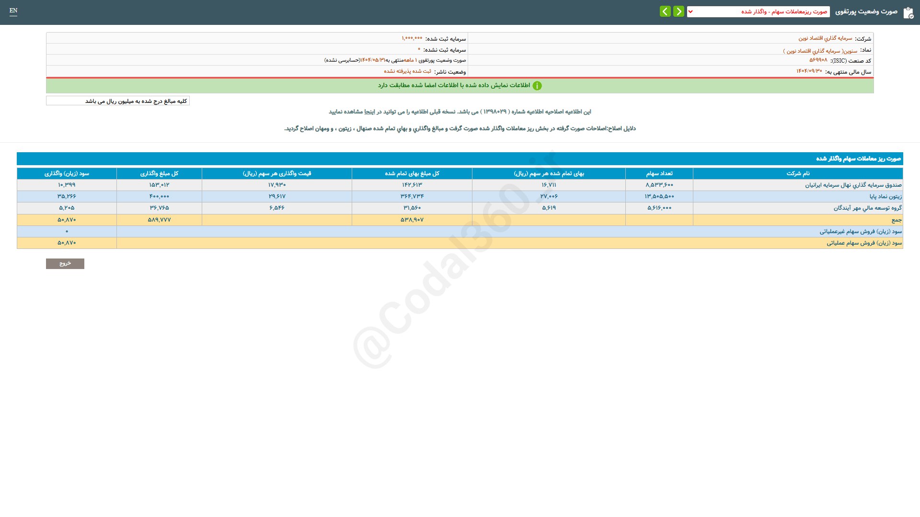Switch language using the EN link
This screenshot has width=920, height=517.
tap(13, 11)
